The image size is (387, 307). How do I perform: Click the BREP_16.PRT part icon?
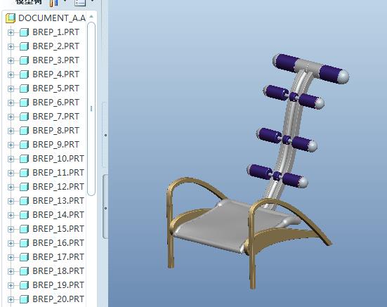click(24, 243)
